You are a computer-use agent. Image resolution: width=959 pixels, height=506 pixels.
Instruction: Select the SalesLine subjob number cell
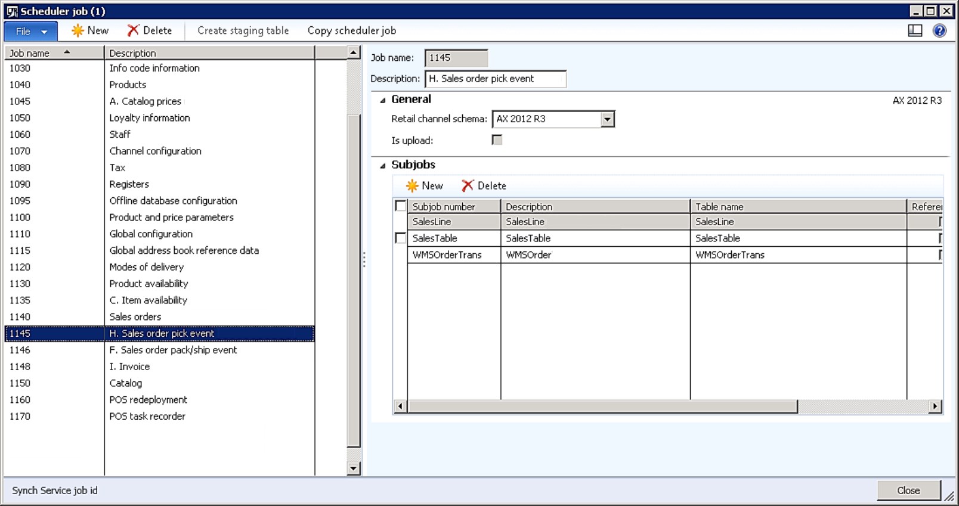click(x=454, y=222)
